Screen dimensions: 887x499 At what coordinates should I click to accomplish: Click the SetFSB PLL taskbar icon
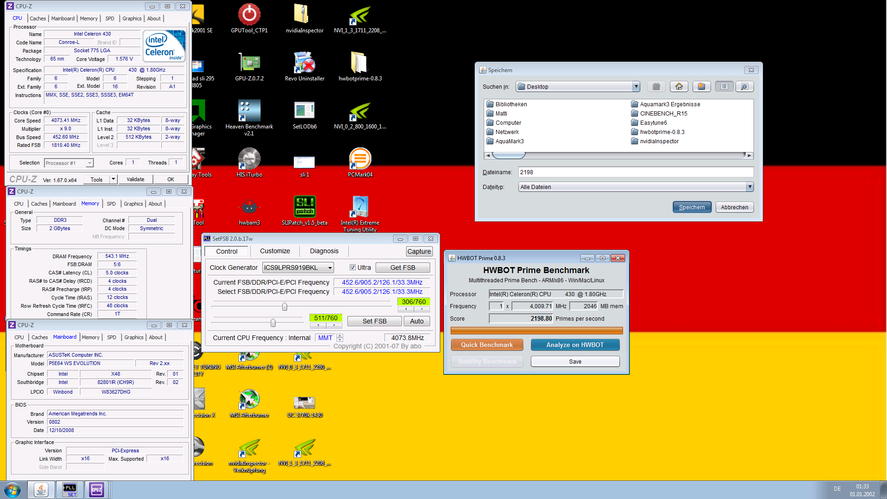point(70,490)
